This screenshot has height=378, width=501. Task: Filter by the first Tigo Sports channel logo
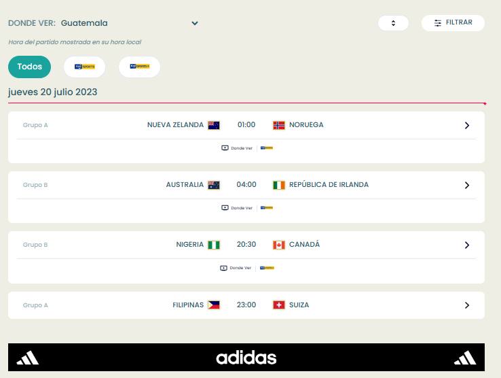point(84,67)
